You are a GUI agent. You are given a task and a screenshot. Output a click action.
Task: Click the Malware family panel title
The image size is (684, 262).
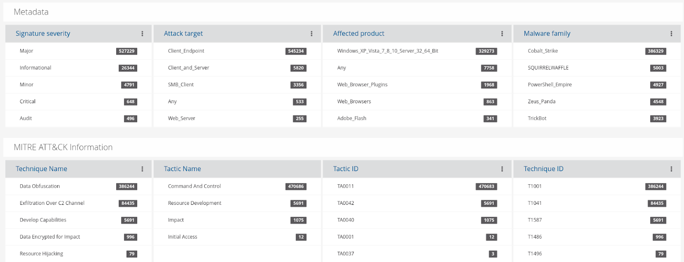pyautogui.click(x=547, y=34)
